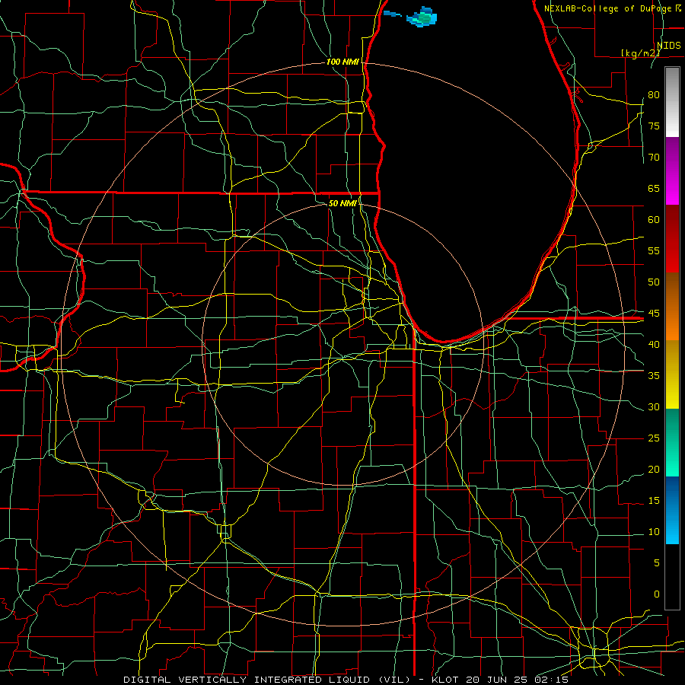Click the NEXLAB-College of DuPage header text
The height and width of the screenshot is (685, 685).
(610, 8)
